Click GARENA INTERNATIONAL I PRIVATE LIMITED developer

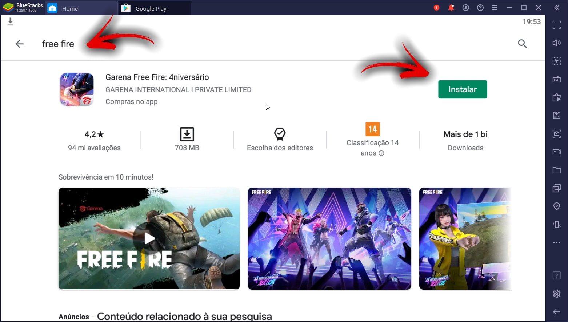coord(179,90)
